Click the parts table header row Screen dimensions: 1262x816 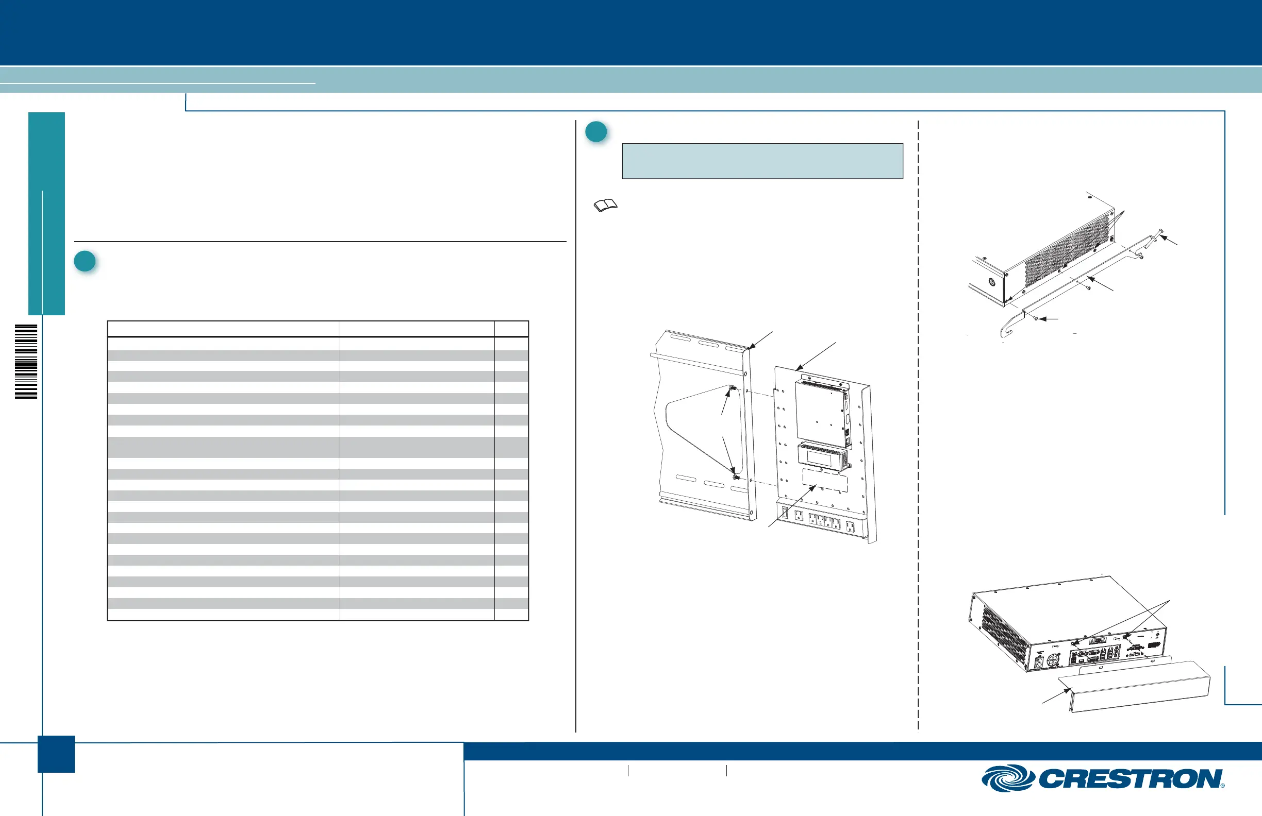coord(317,329)
